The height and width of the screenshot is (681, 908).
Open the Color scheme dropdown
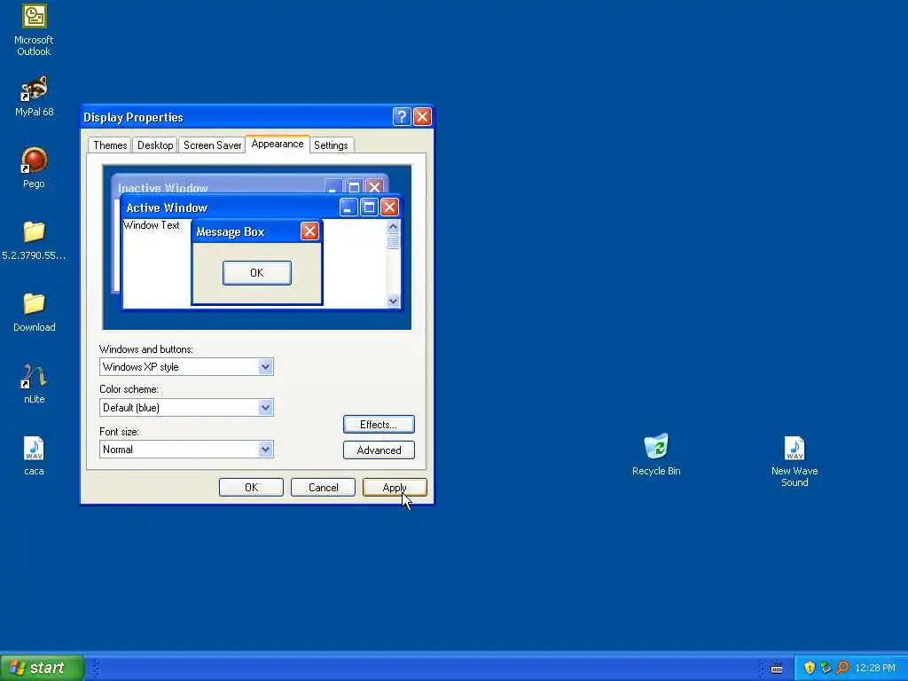click(265, 408)
